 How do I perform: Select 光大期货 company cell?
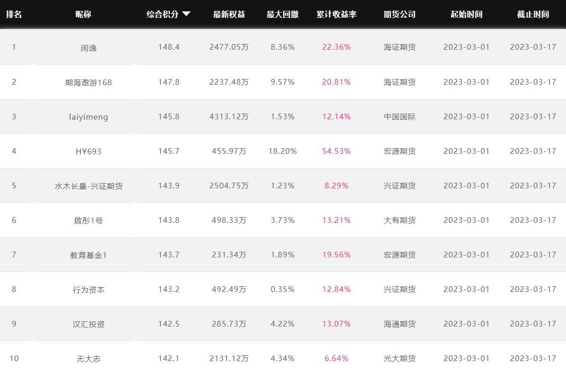click(399, 358)
